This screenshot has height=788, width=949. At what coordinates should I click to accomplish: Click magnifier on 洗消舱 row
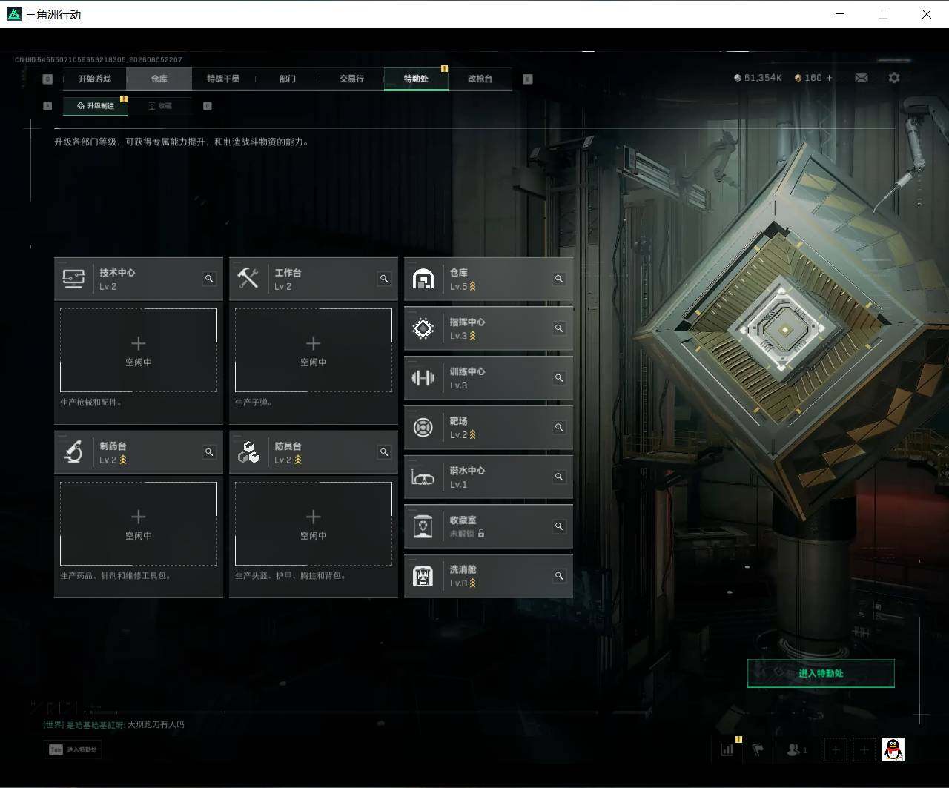pos(559,576)
